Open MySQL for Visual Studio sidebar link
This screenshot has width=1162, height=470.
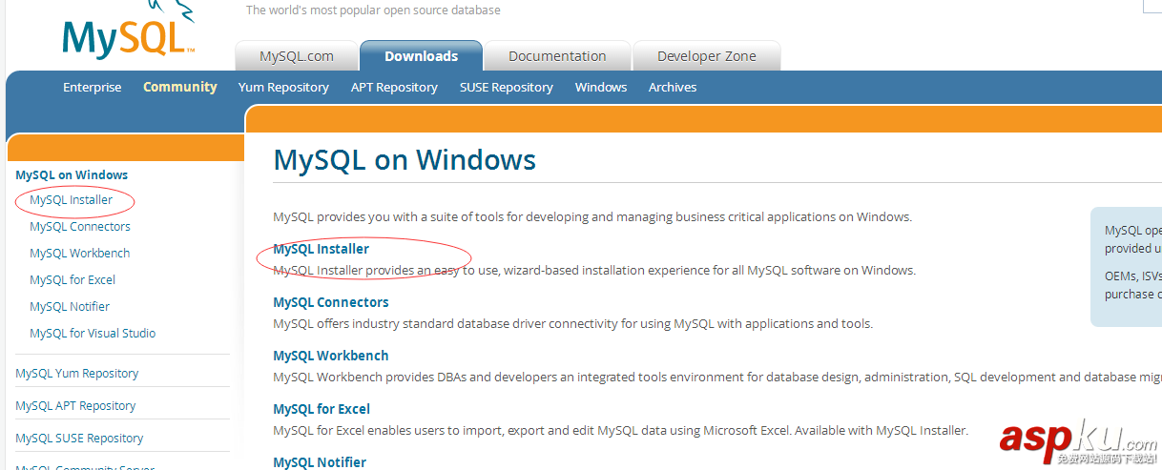tap(93, 334)
